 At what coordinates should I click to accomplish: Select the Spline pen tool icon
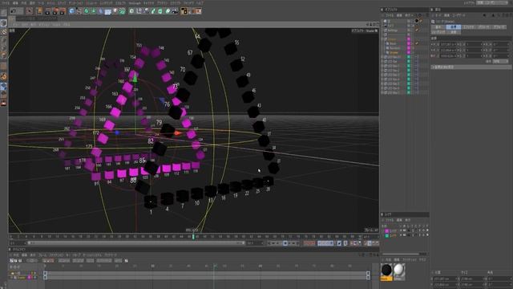[79, 11]
